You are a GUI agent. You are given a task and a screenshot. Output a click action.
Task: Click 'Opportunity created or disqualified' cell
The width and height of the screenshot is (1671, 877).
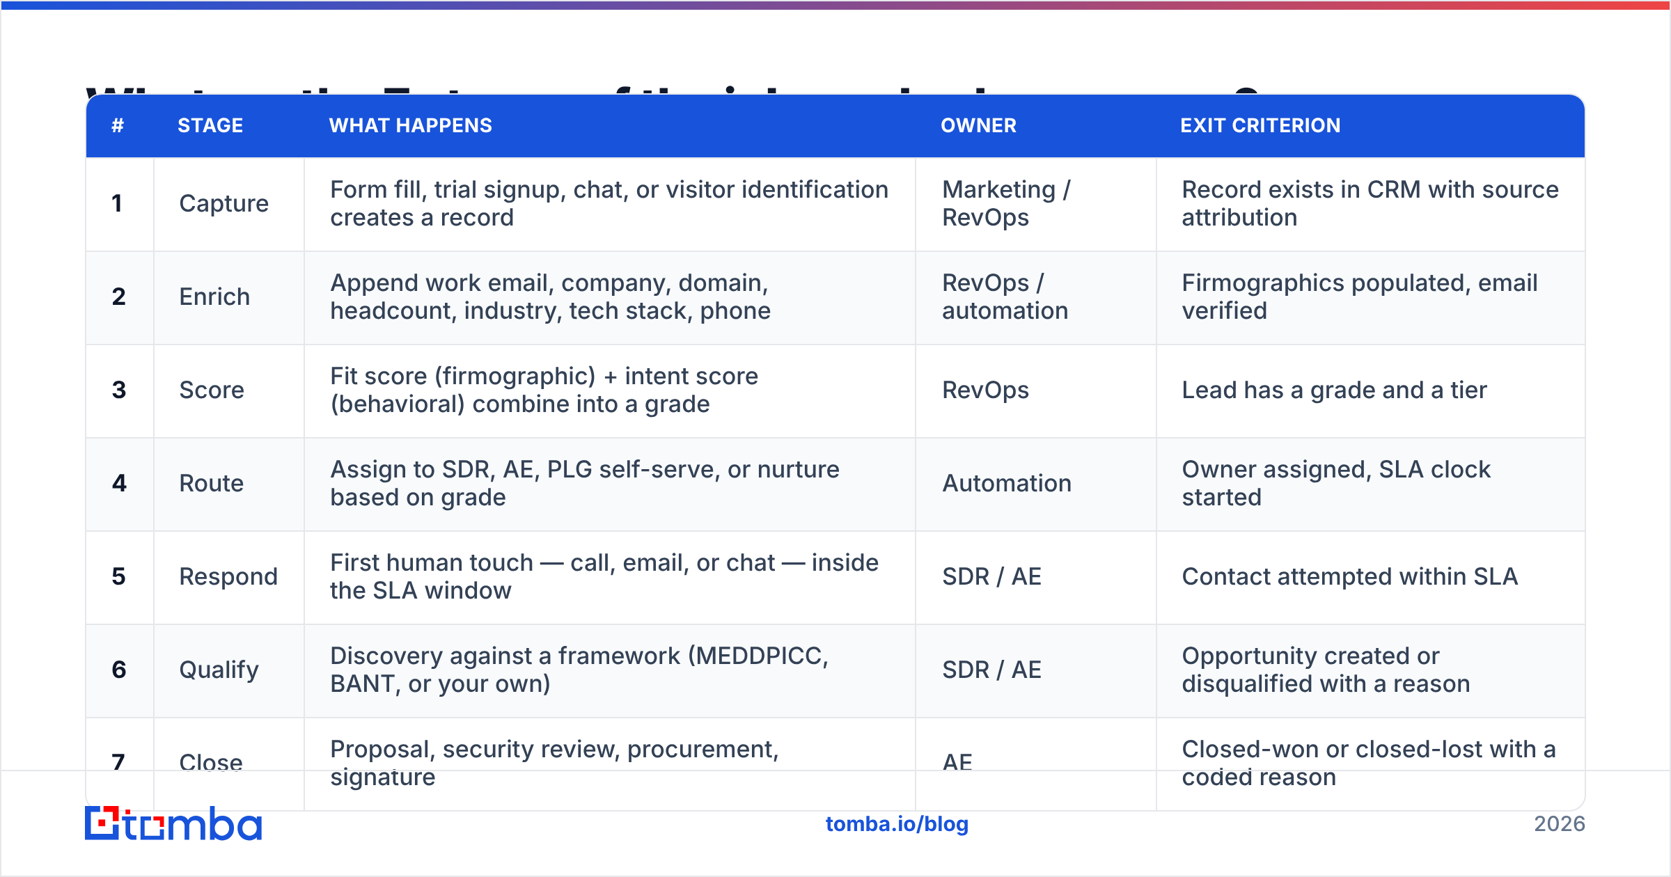pyautogui.click(x=1370, y=670)
